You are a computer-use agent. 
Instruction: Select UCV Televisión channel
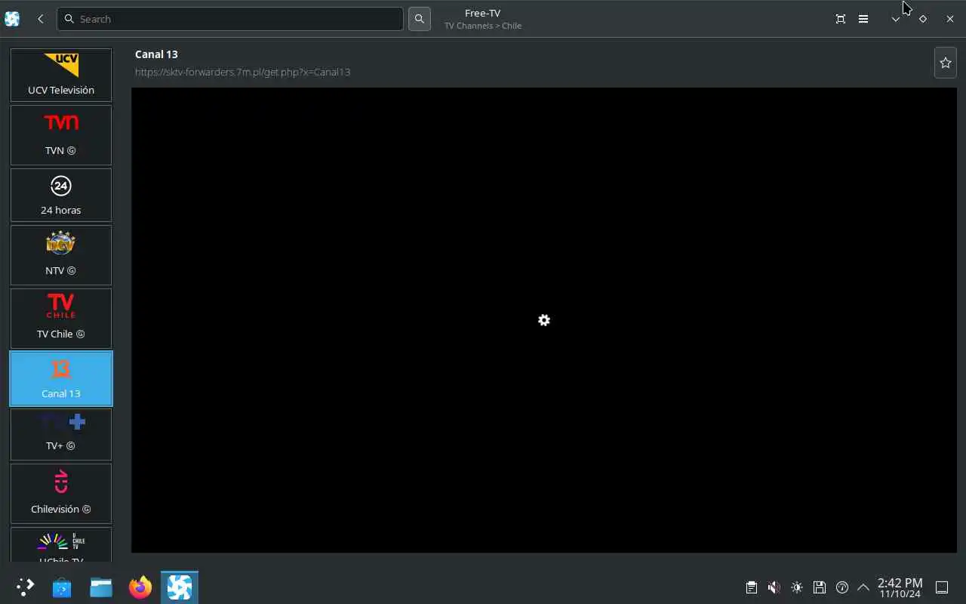(61, 75)
